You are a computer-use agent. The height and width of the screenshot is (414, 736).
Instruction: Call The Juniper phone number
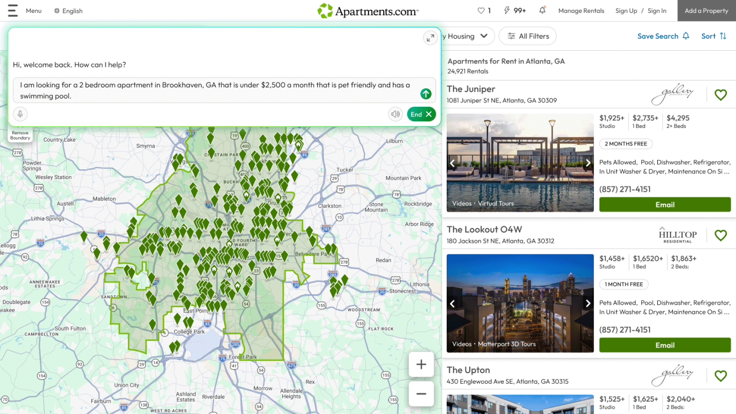(x=625, y=189)
